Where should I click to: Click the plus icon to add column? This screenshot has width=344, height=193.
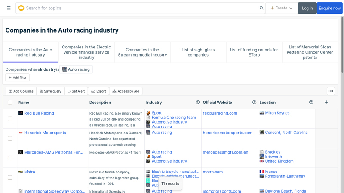[326, 102]
